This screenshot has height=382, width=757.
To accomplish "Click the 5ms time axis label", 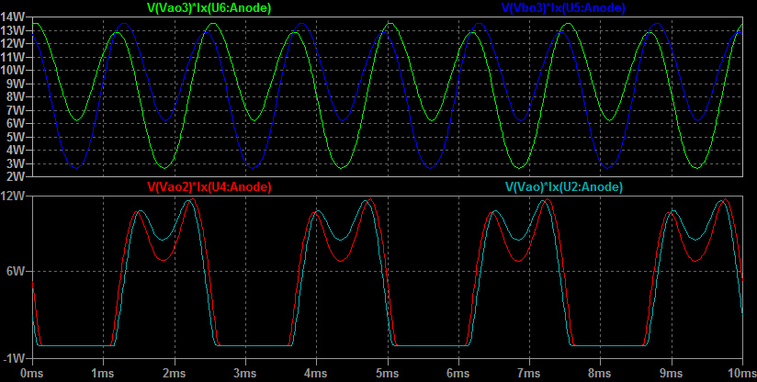I will (387, 374).
